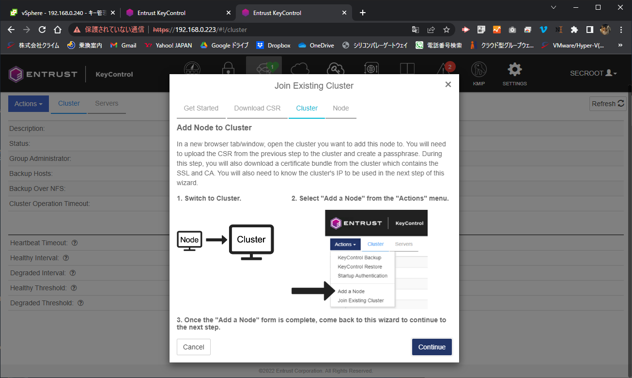Select the Cluster wizard tab in dialog
The width and height of the screenshot is (632, 378).
[x=307, y=108]
